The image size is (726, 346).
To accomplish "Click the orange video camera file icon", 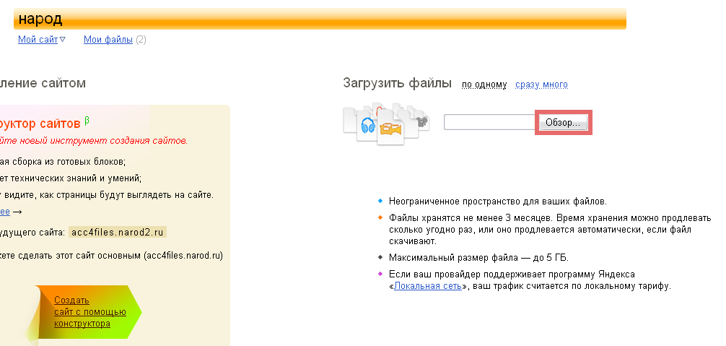I will (390, 129).
